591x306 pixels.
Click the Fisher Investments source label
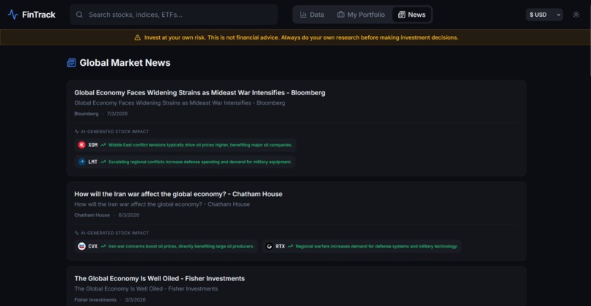95,300
